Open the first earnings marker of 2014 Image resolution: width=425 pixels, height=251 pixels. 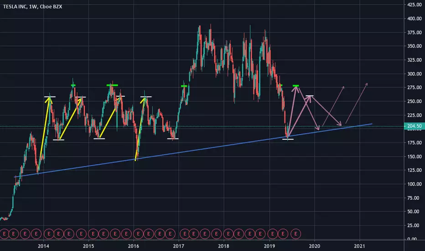click(x=49, y=234)
